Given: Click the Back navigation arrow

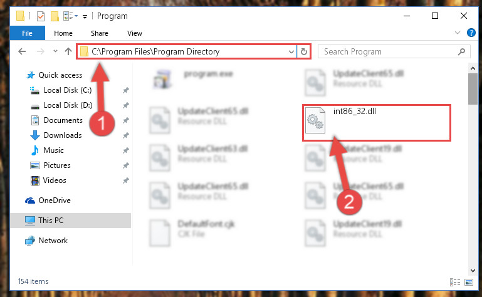Looking at the screenshot, I should (22, 51).
